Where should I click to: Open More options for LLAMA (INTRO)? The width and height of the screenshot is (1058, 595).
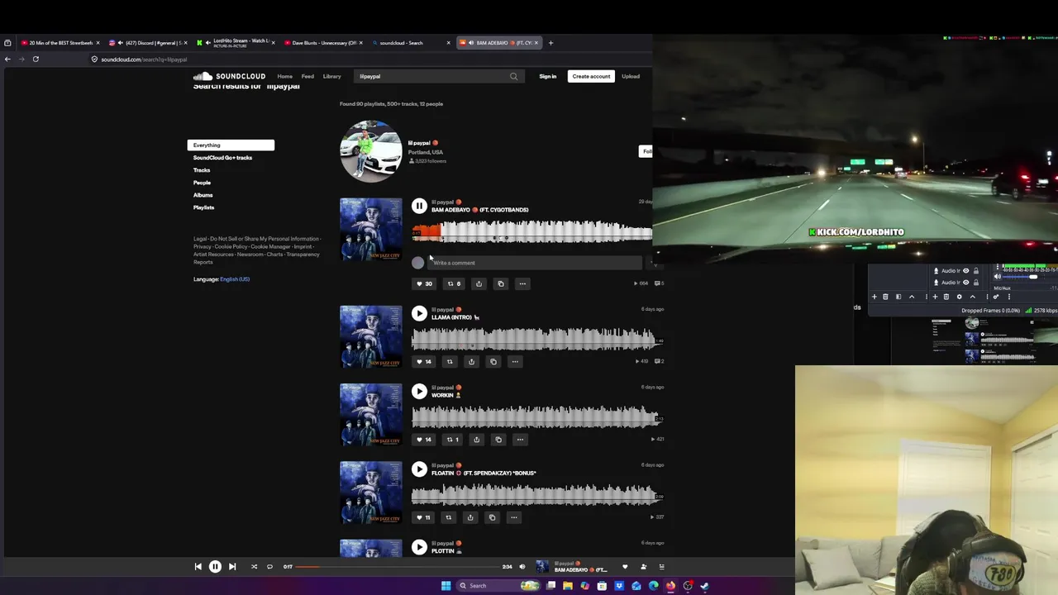pyautogui.click(x=515, y=361)
